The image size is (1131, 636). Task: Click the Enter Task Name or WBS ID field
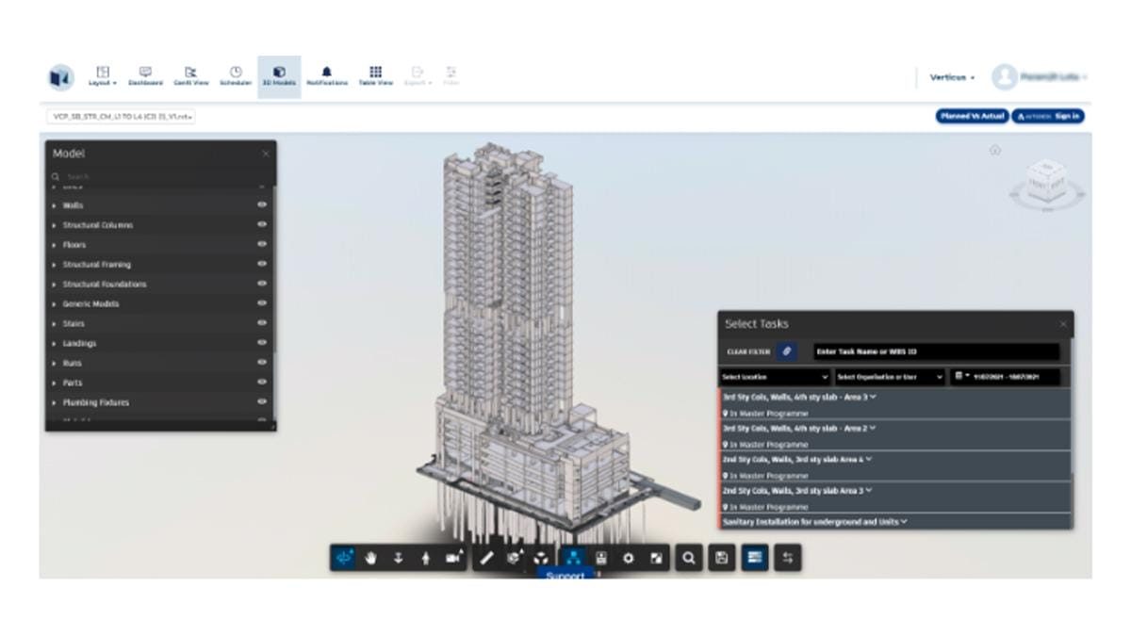pyautogui.click(x=933, y=351)
